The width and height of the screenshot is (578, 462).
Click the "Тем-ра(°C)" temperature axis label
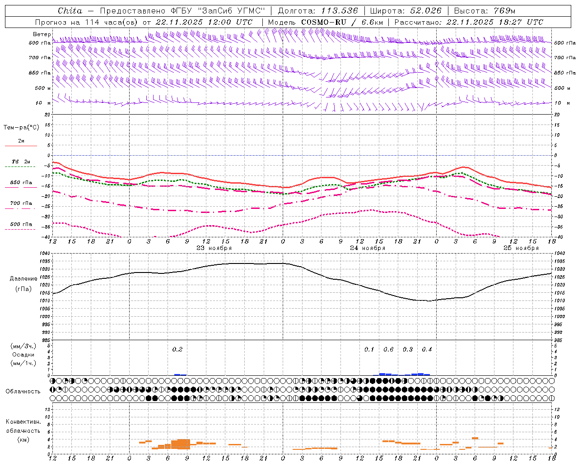click(21, 128)
